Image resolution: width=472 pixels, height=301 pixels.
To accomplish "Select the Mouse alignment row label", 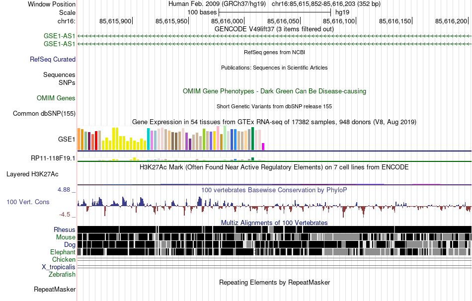I will point(66,237).
